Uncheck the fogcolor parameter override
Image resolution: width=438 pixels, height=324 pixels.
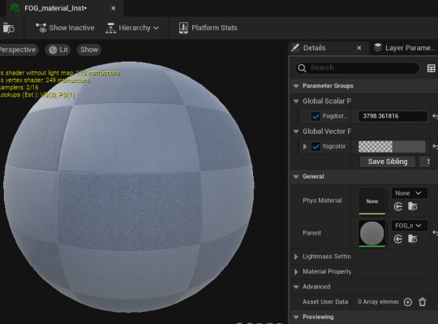pos(316,146)
